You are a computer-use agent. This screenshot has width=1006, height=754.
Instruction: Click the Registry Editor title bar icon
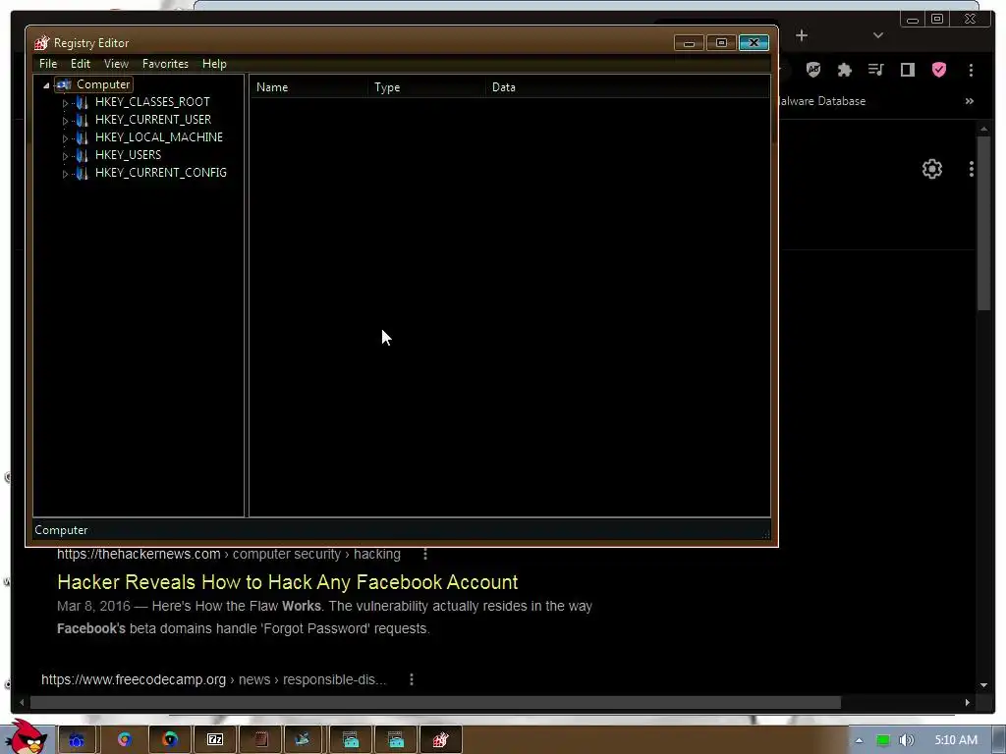(41, 43)
